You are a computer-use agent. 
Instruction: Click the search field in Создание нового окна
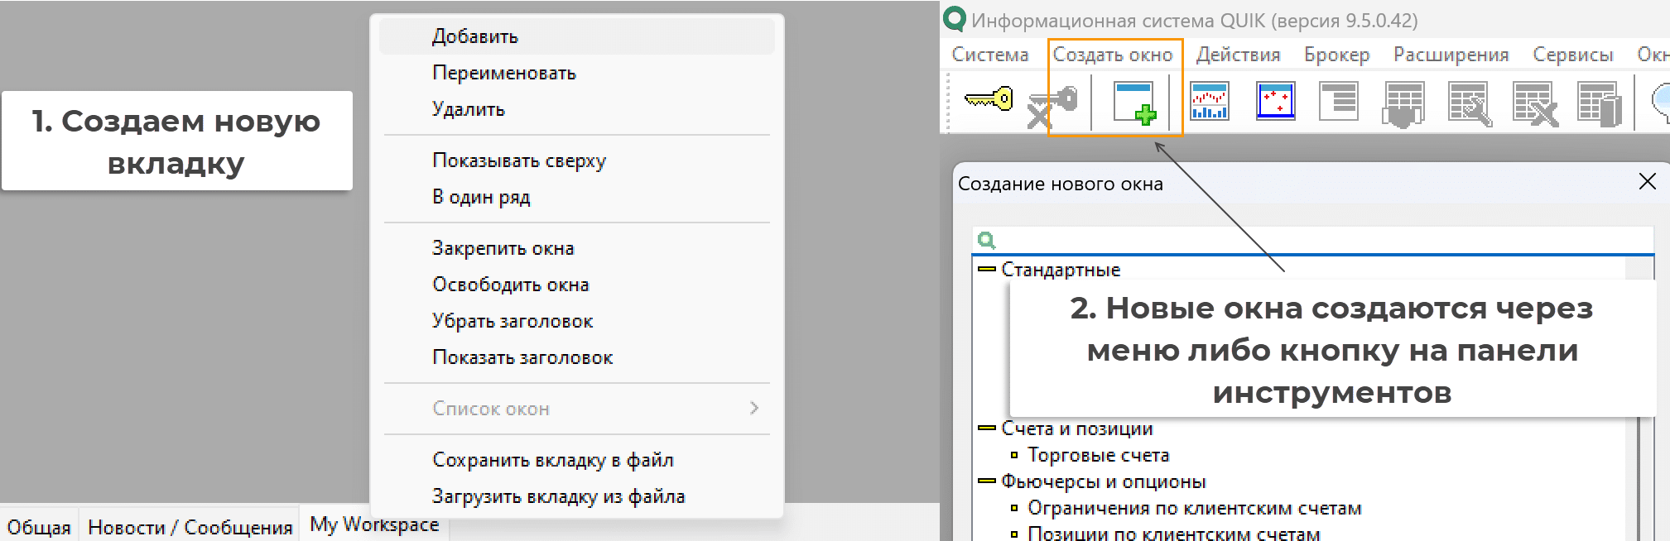1321,240
